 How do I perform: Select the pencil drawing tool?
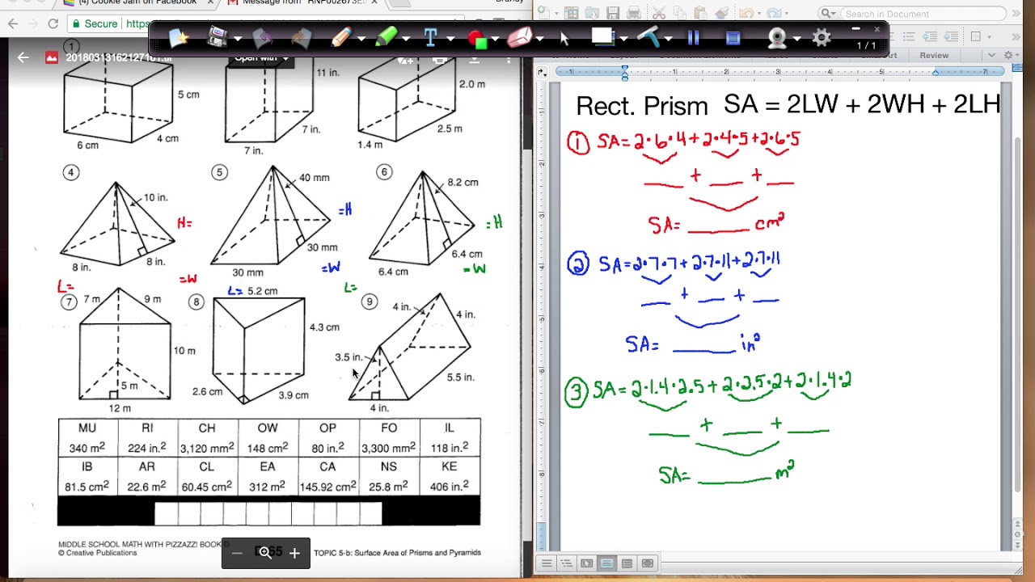340,38
